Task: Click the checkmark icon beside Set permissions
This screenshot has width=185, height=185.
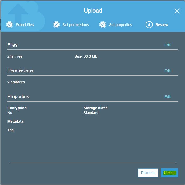Action: click(x=56, y=25)
